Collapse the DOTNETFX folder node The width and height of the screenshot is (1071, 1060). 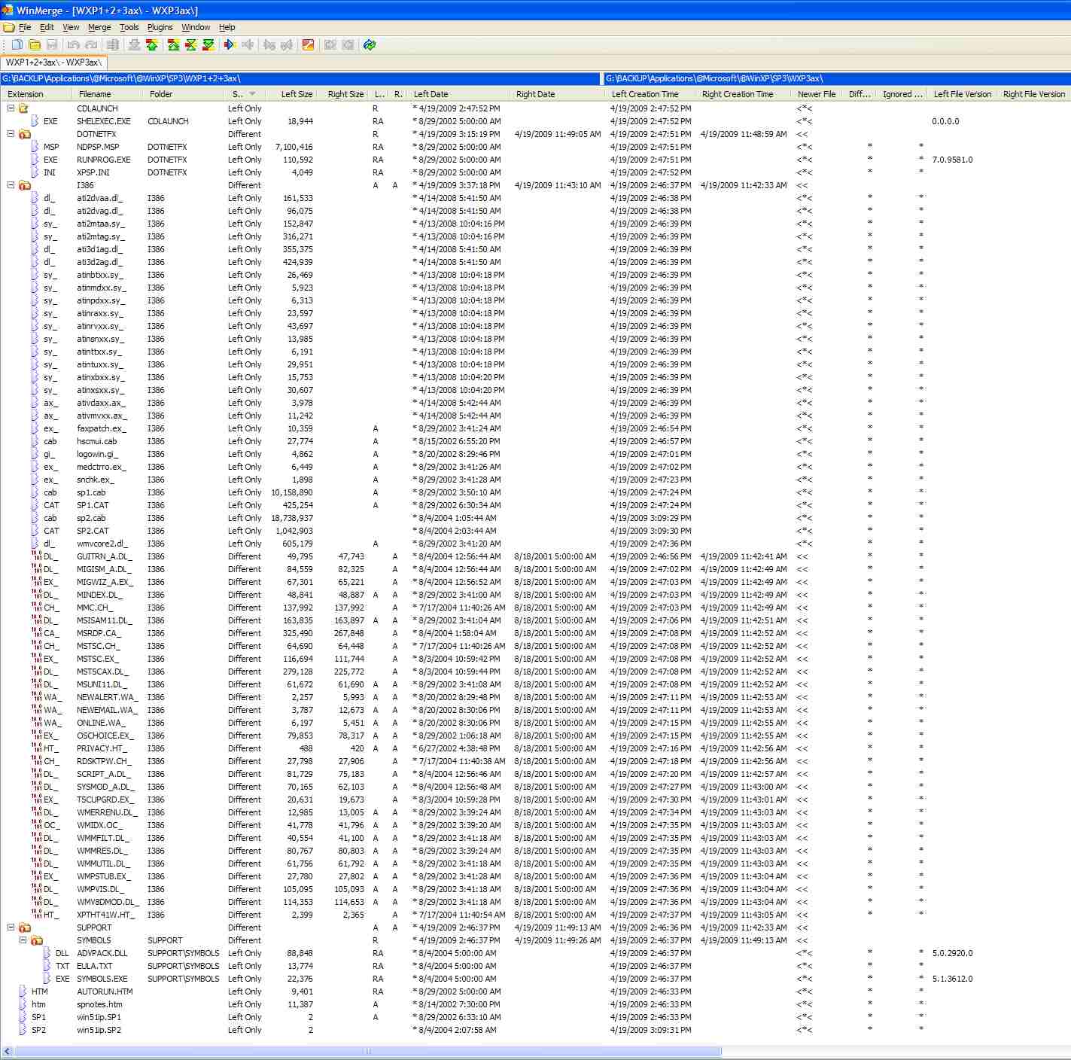point(11,134)
